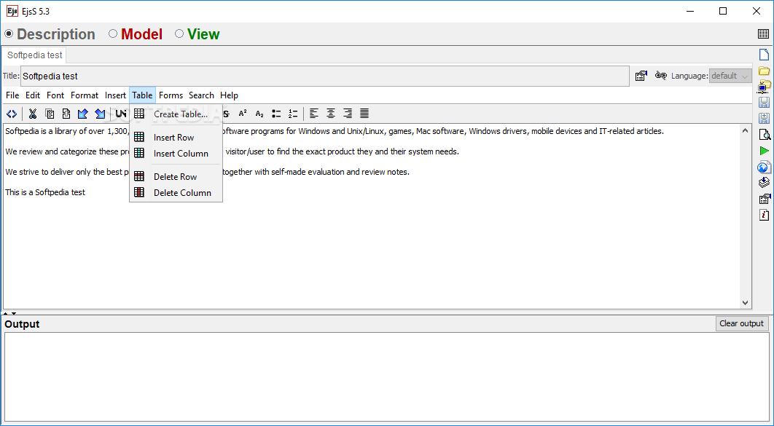This screenshot has height=426, width=774.
Task: Choose Delete Column from Table menu
Action: tap(176, 193)
